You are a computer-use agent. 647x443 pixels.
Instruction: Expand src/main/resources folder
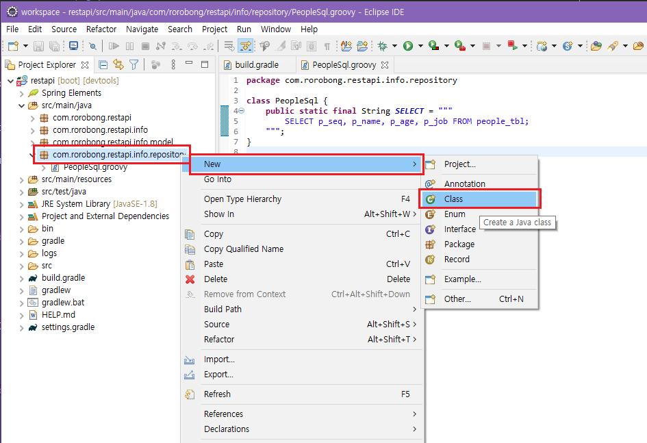22,180
